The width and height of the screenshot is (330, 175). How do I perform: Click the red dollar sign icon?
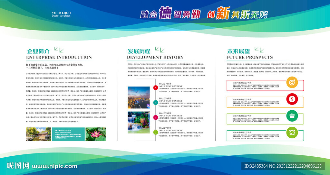(292, 99)
